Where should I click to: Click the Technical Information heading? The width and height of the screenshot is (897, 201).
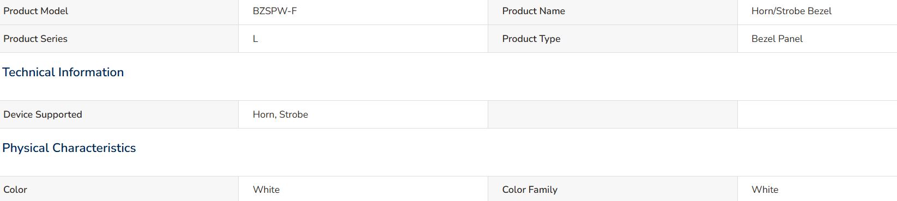coord(63,72)
